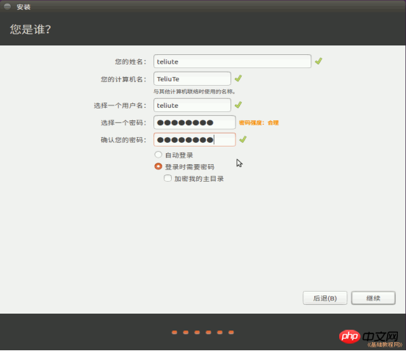406x351 pixels.
Task: Click the 确认您的密码 label
Action: coord(123,140)
